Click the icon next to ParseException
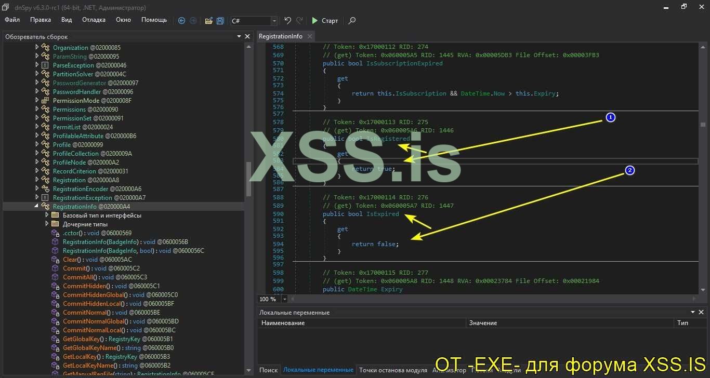 pos(45,65)
